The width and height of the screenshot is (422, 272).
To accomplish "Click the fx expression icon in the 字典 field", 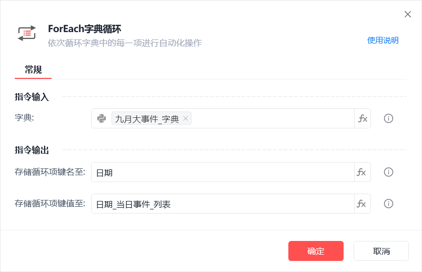I will point(363,118).
